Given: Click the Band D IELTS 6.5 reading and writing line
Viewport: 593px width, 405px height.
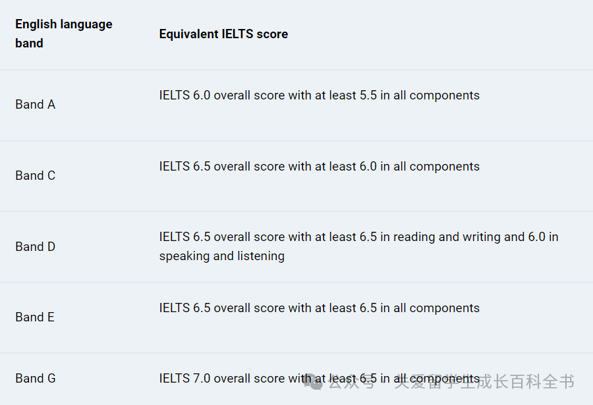Looking at the screenshot, I should (358, 236).
